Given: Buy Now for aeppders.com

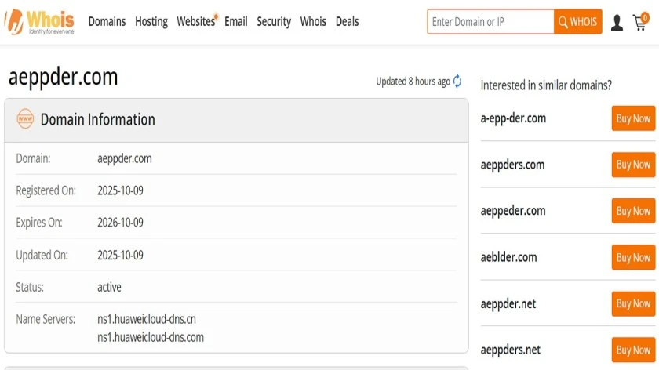Looking at the screenshot, I should click(x=633, y=165).
